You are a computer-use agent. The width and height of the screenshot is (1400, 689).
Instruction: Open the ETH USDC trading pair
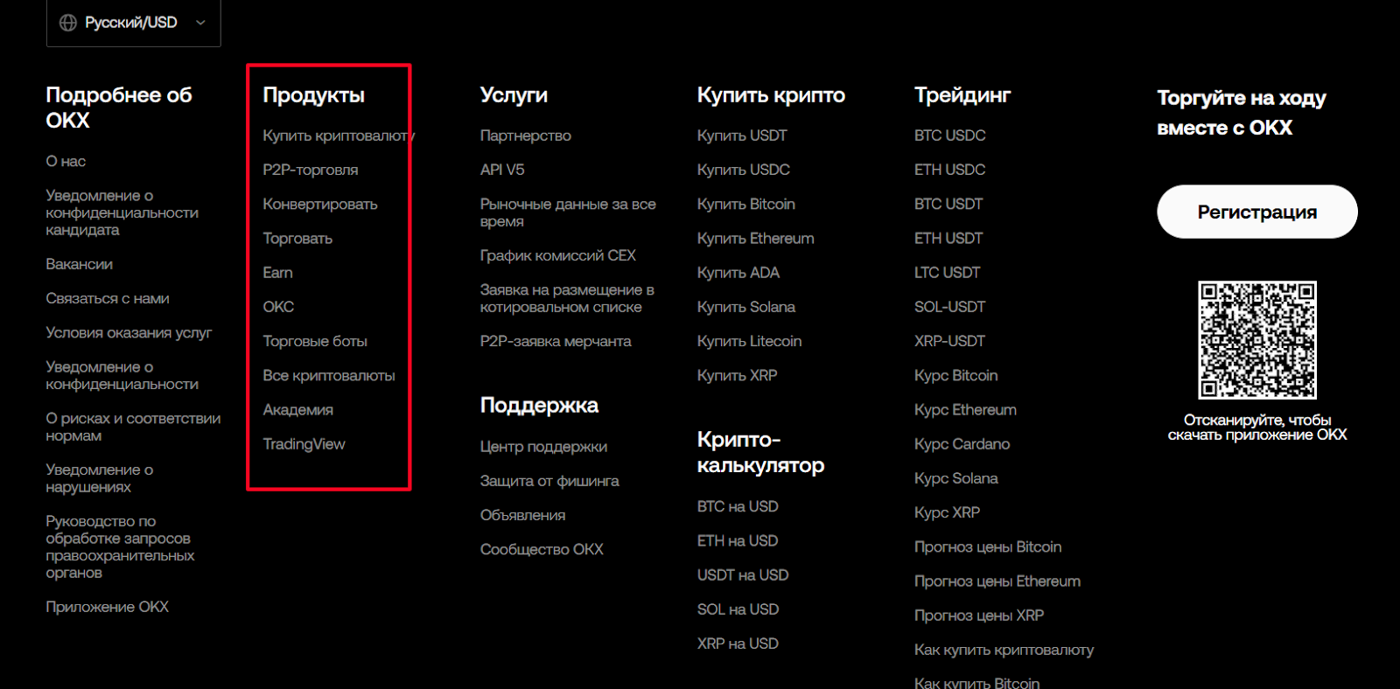(x=949, y=170)
